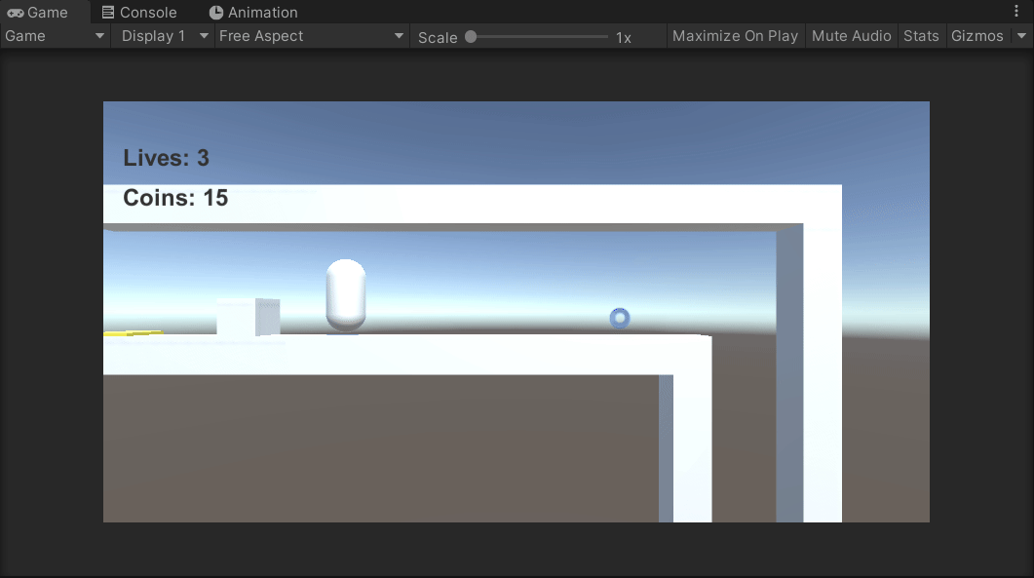
Task: Click the Scale slider handle
Action: [x=471, y=37]
